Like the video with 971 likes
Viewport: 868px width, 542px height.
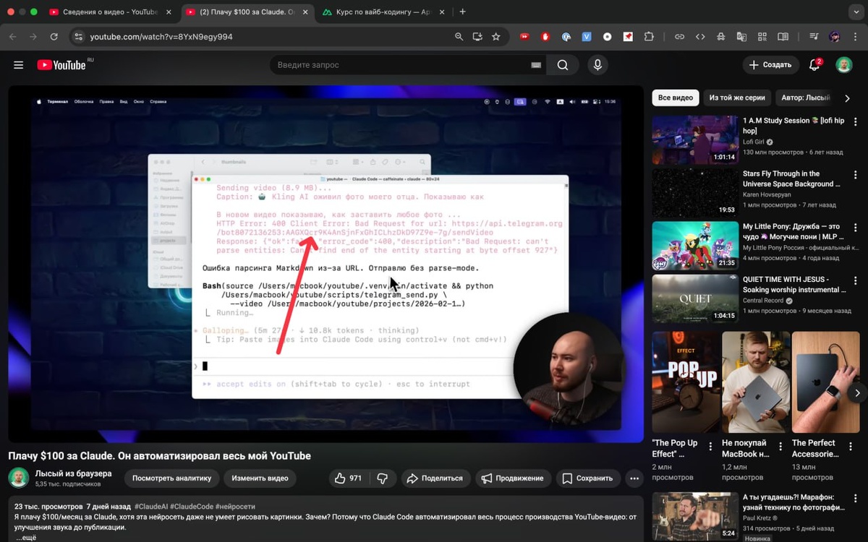click(x=348, y=478)
